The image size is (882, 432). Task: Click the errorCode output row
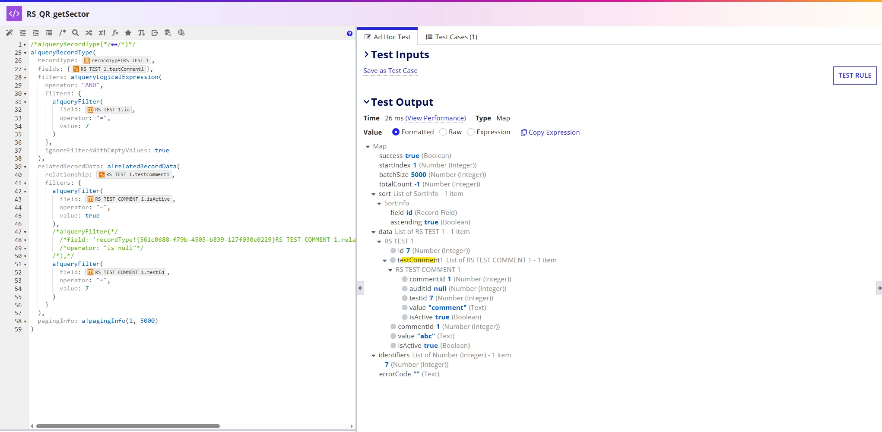(409, 374)
